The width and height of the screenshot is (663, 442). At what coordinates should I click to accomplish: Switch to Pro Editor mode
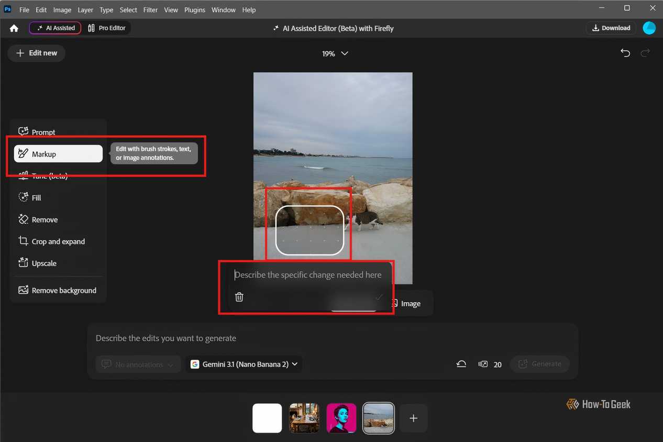coord(107,28)
